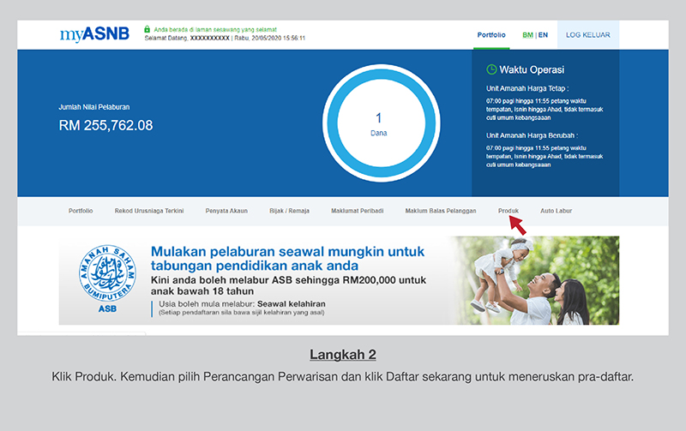Click the RM 255,762.08 investment value
The height and width of the screenshot is (431, 686).
tap(105, 125)
